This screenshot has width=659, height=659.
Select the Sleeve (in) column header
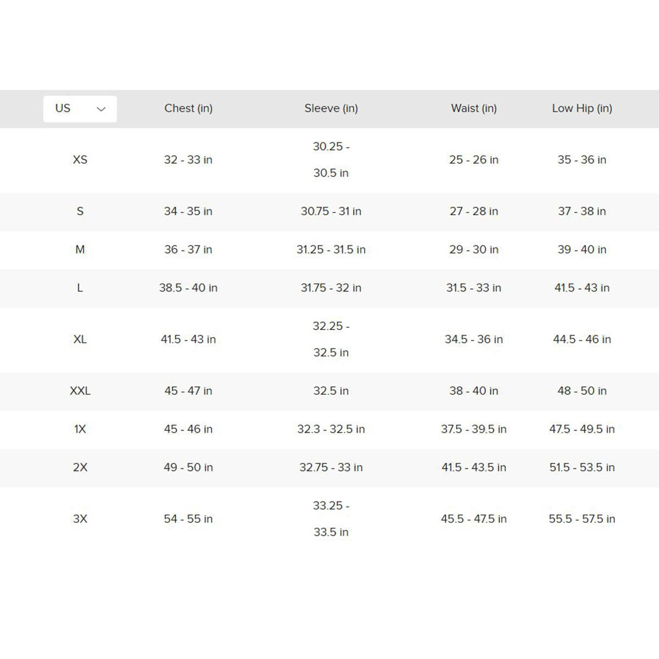pos(331,108)
